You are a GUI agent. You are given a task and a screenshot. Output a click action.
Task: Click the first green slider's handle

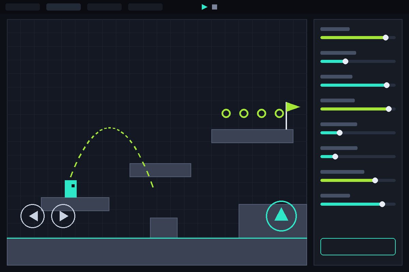(385, 37)
